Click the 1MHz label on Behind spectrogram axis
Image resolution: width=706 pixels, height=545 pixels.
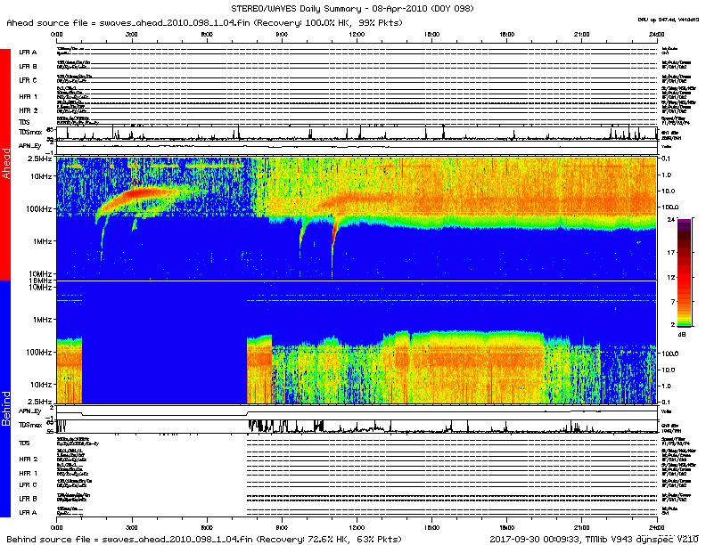click(42, 319)
